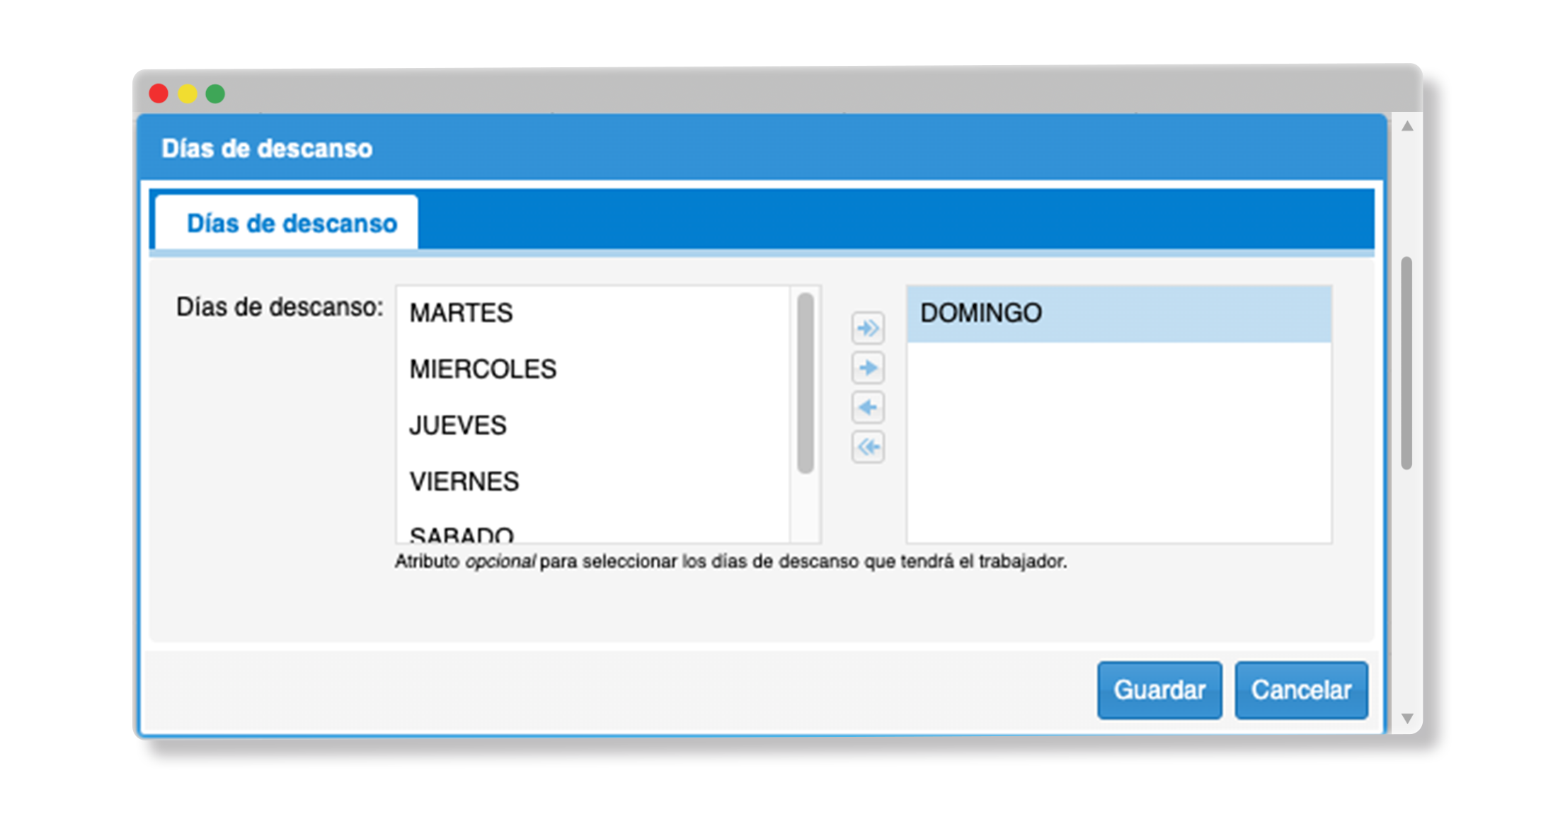Click the window's vertical scrollbar thumb
1553x836 pixels.
[x=1406, y=362]
